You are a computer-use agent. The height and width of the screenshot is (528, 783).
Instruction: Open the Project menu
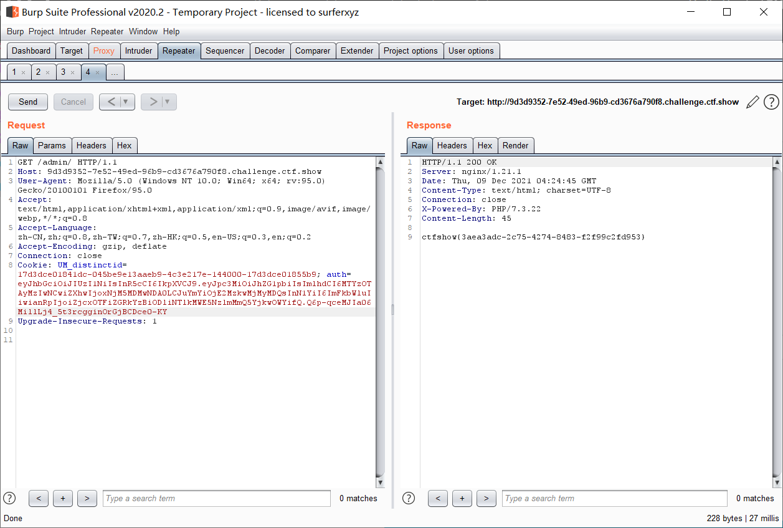[x=41, y=31]
